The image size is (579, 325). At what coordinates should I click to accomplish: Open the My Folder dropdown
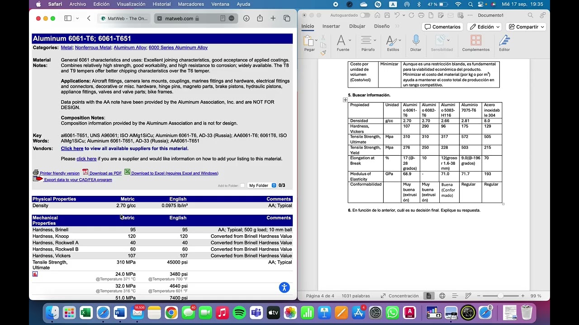tap(262, 186)
